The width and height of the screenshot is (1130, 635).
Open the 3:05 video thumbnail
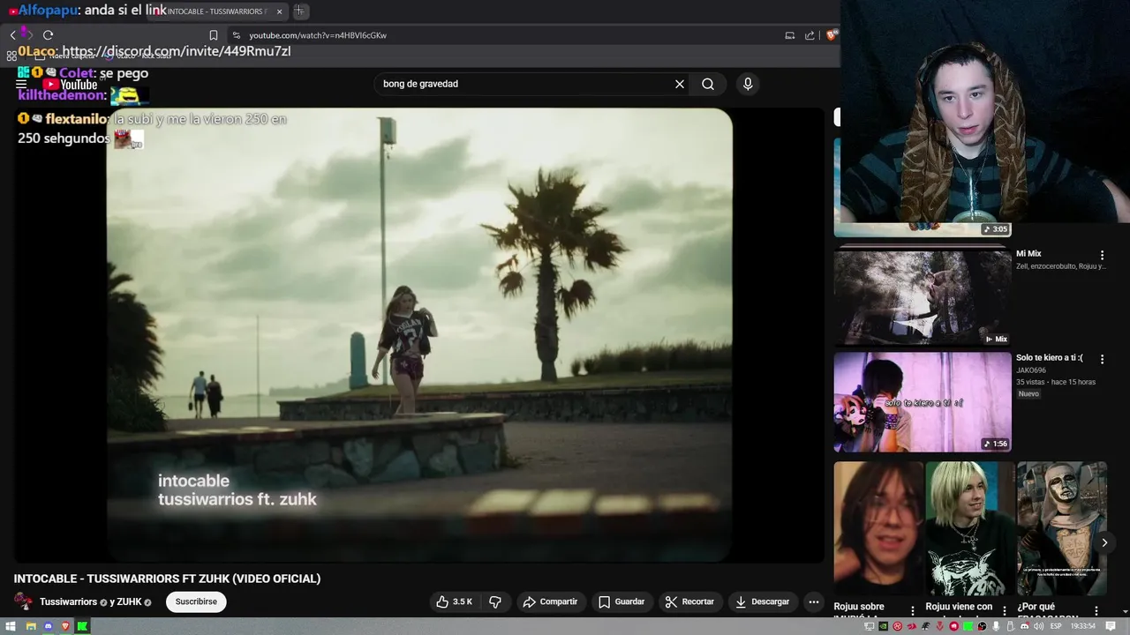point(923,187)
